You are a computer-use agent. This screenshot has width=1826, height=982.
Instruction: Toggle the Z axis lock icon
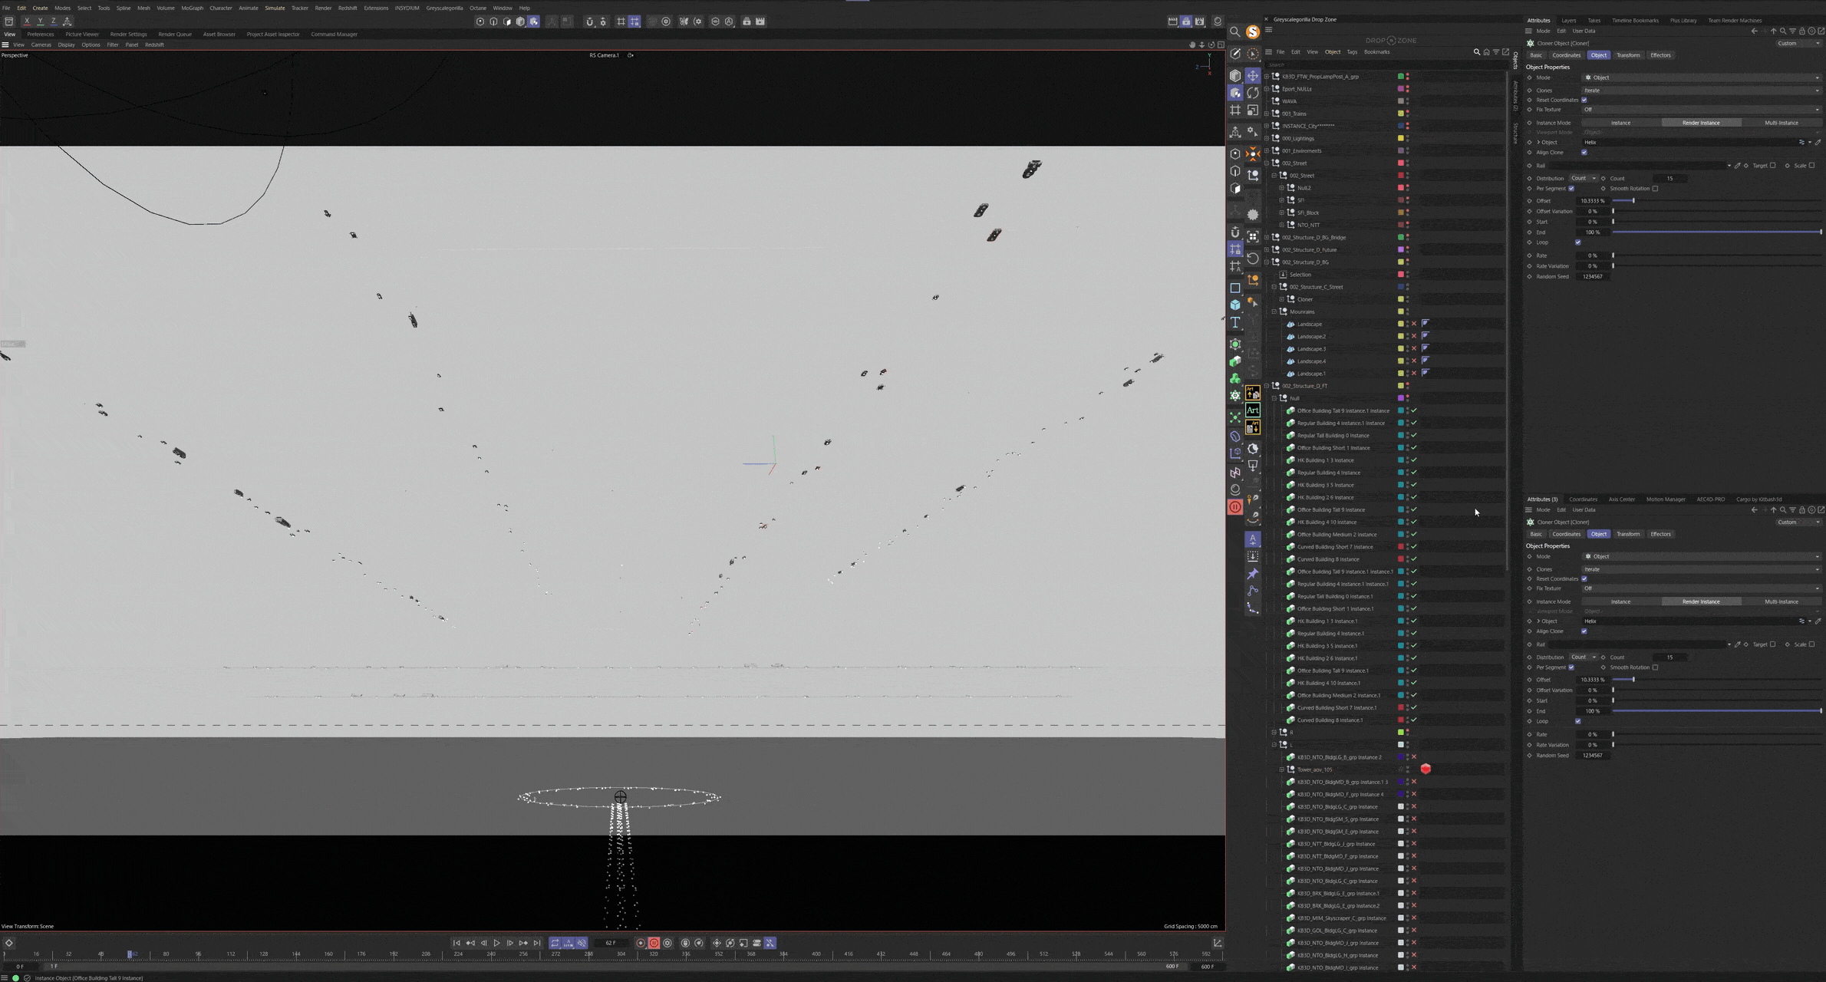click(x=54, y=21)
